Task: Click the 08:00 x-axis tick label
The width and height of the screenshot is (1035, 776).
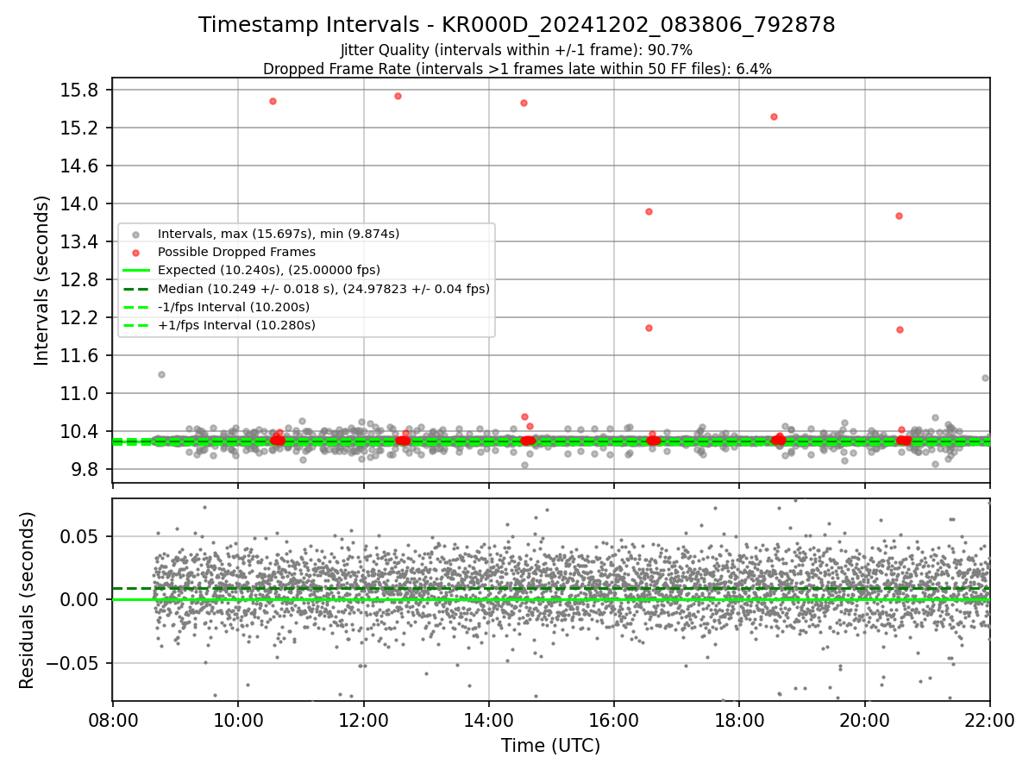Action: coord(112,722)
